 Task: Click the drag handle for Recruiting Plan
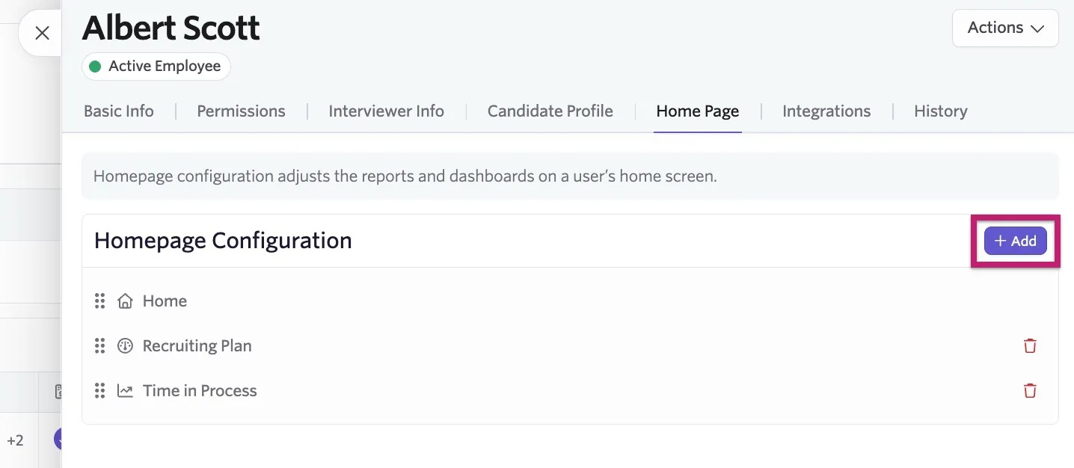click(x=99, y=346)
